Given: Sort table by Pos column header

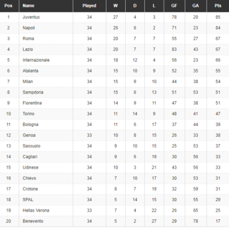Looking at the screenshot, I should (x=8, y=6).
